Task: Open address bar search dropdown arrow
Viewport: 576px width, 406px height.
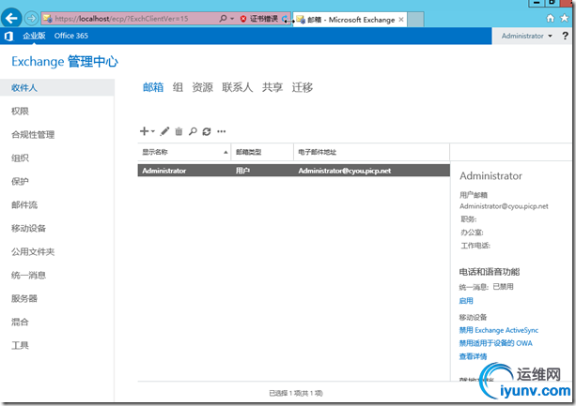Action: click(x=232, y=19)
